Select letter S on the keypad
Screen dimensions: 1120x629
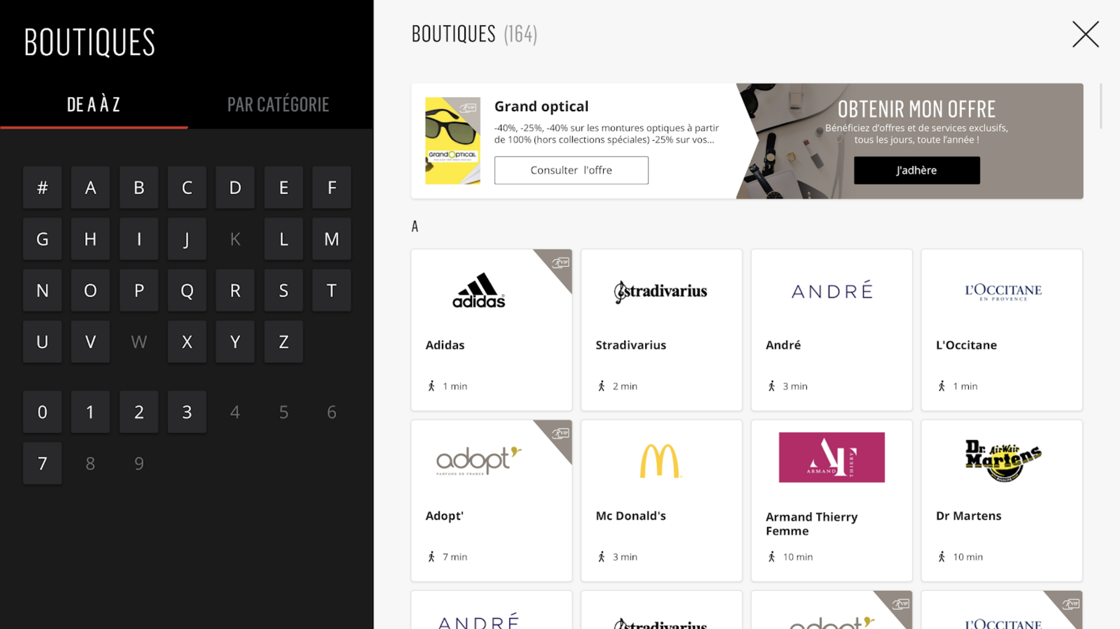click(x=283, y=290)
